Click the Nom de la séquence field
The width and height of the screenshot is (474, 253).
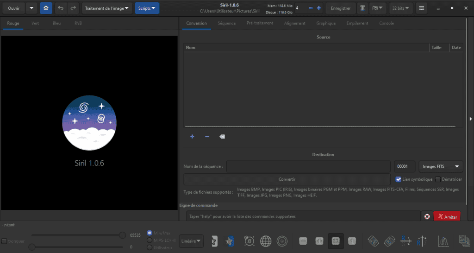[308, 166]
